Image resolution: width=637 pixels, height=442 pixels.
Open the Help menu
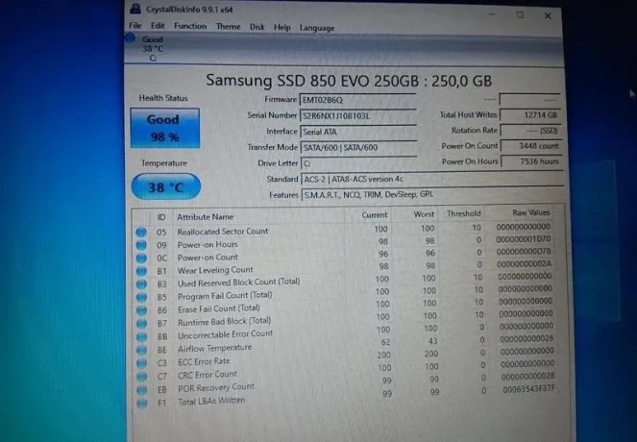(x=282, y=28)
